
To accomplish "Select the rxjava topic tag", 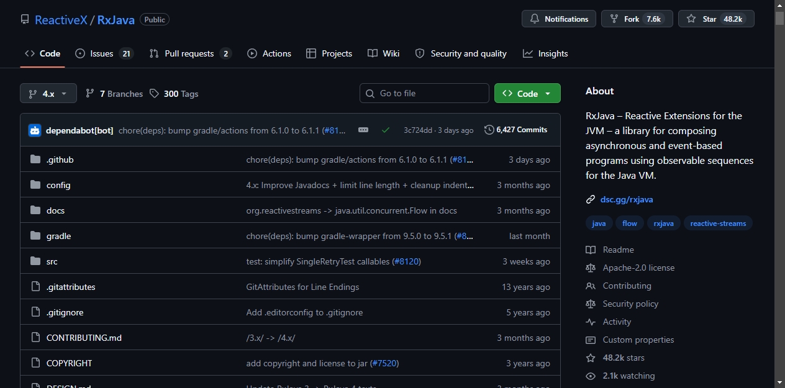I will [664, 223].
